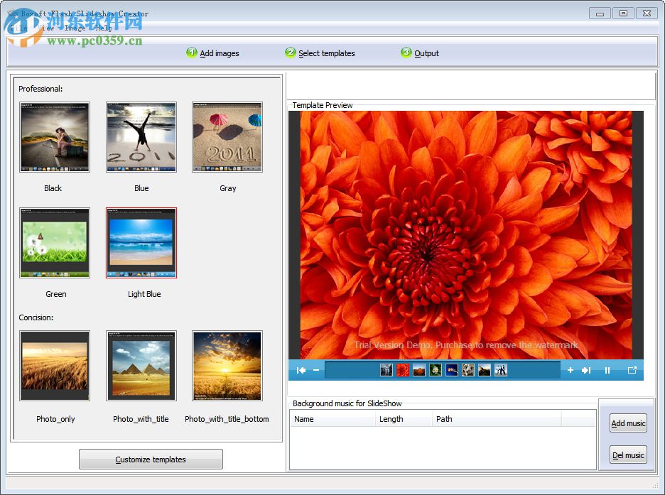Open the Image menu
Image resolution: width=665 pixels, height=495 pixels.
(x=75, y=29)
